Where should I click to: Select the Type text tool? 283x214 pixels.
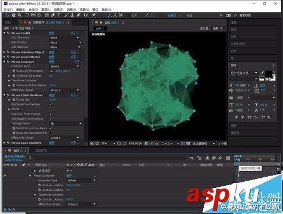coord(59,15)
